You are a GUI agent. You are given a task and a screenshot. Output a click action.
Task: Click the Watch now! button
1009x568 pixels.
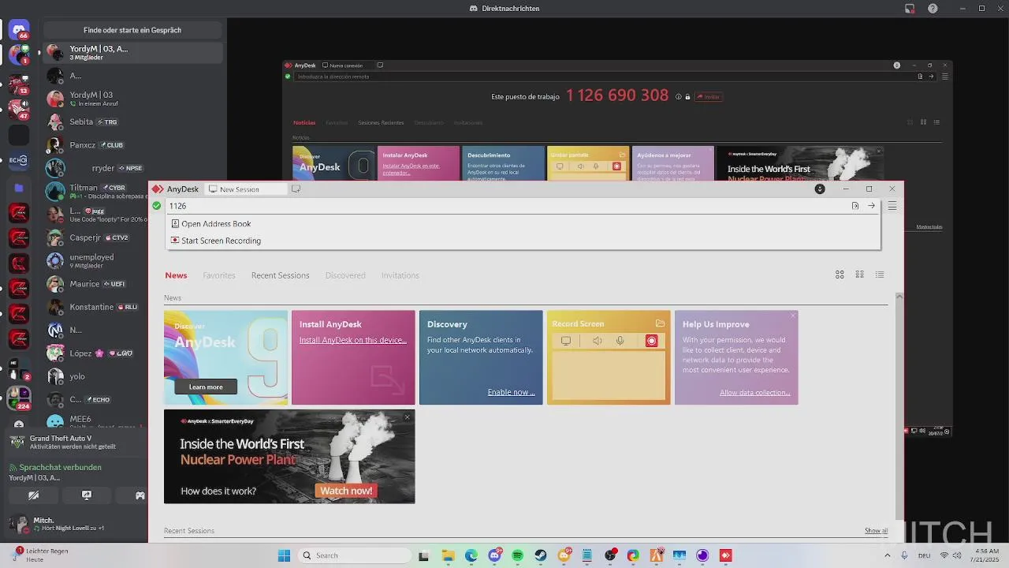click(x=346, y=491)
